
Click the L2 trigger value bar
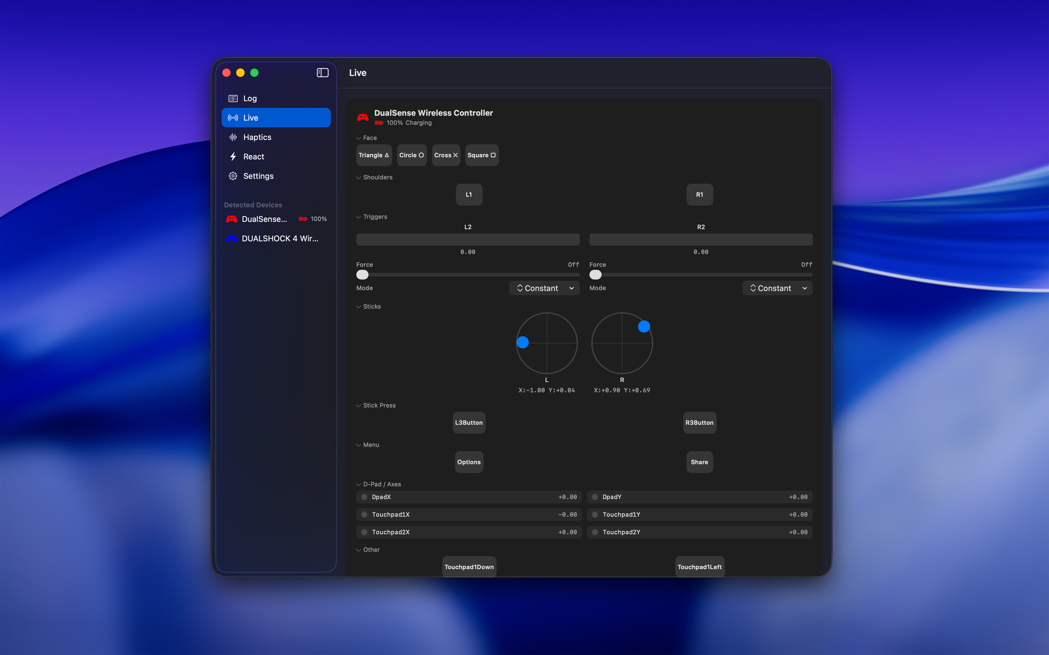click(468, 239)
